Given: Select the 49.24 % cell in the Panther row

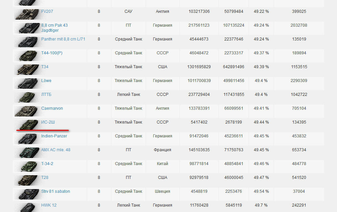Looking at the screenshot, I should [x=261, y=39].
